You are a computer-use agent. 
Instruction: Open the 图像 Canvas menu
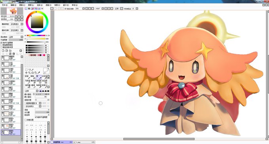[x=23, y=5]
